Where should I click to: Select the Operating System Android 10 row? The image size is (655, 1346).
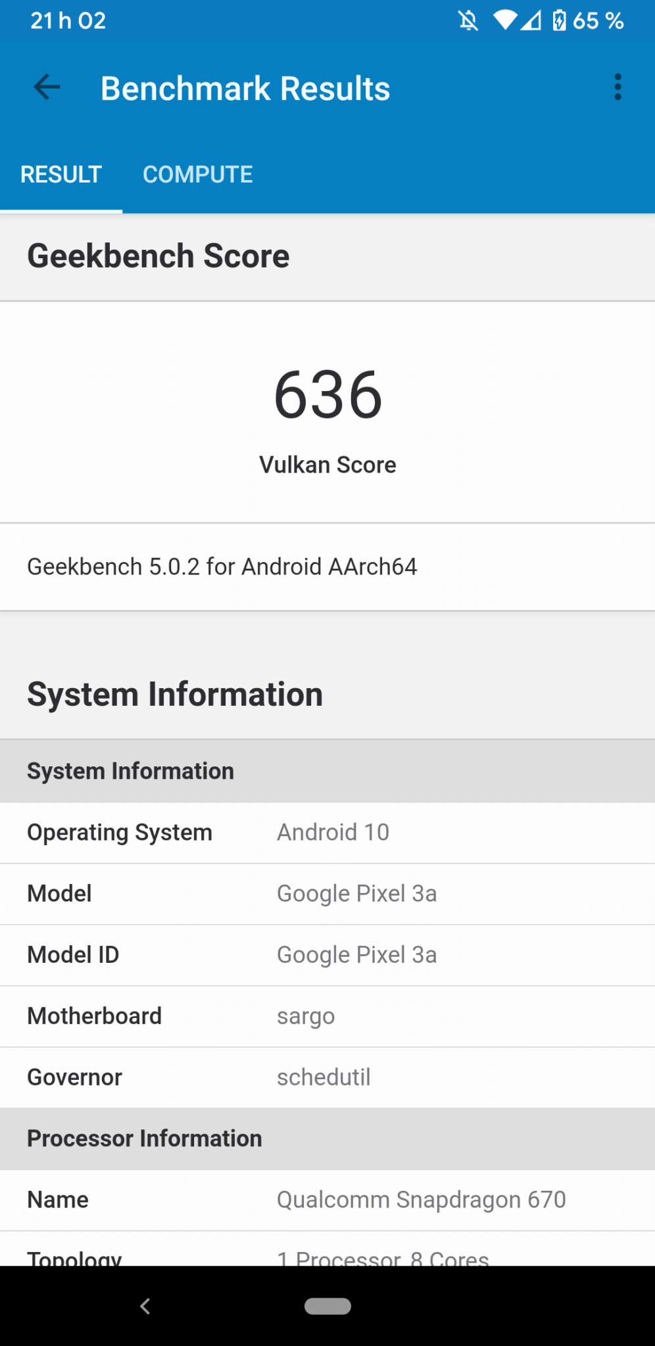pos(327,833)
